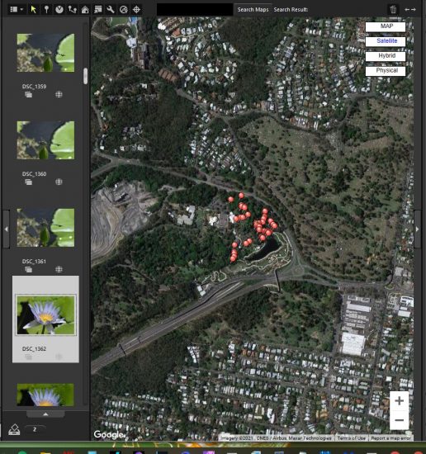
Task: Open the wrench settings tool
Action: point(111,10)
